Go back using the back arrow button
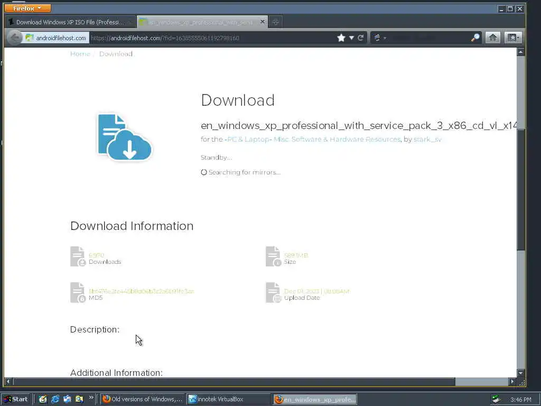The height and width of the screenshot is (406, 541). [14, 38]
